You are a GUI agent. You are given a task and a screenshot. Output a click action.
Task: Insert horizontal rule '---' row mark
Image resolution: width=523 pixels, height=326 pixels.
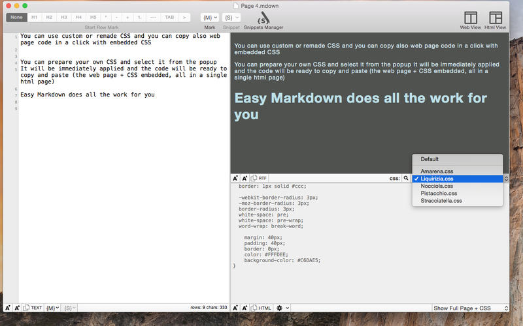coord(153,18)
